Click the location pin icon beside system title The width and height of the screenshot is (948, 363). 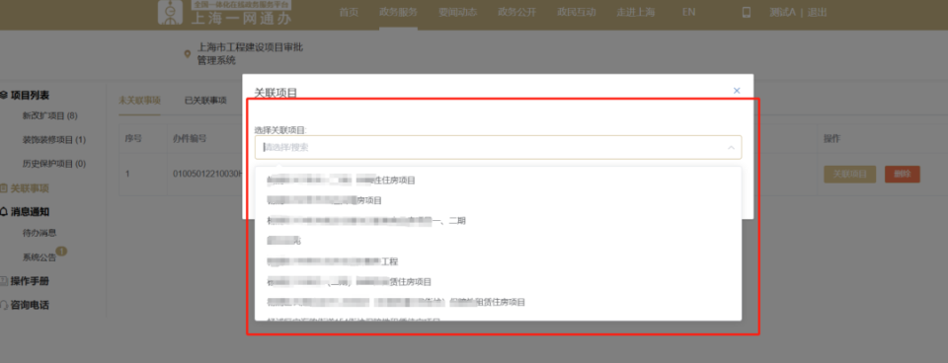point(188,54)
